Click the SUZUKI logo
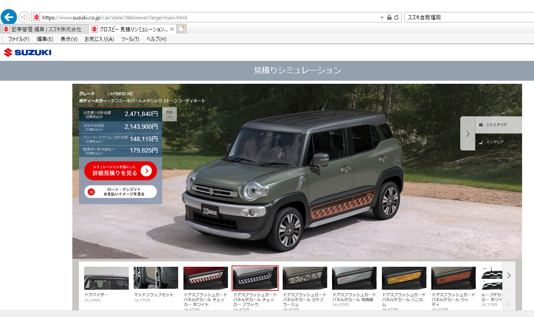Viewport: 534px width, 317px height. 27,53
